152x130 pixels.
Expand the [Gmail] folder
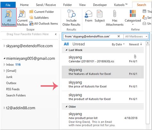click(x=4, y=71)
